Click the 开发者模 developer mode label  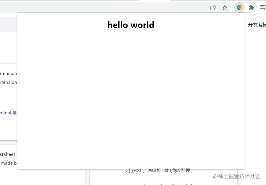(257, 25)
